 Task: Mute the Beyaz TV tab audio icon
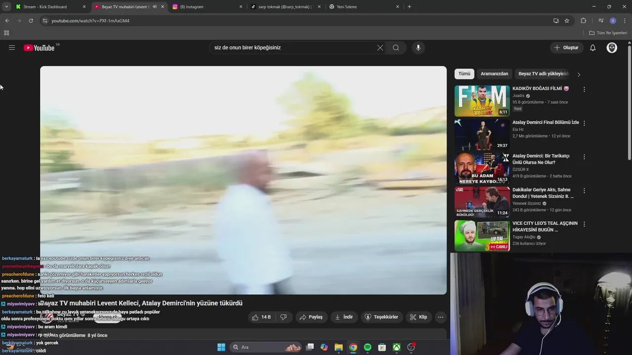coord(155,7)
